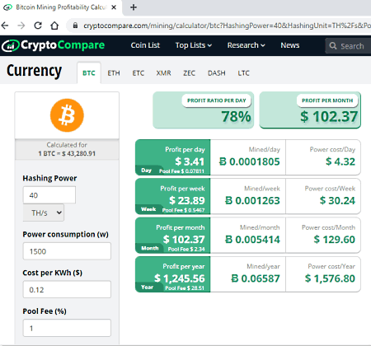This screenshot has height=346, width=371.
Task: Click the orange Bitcoin coin icon
Action: pyautogui.click(x=67, y=115)
